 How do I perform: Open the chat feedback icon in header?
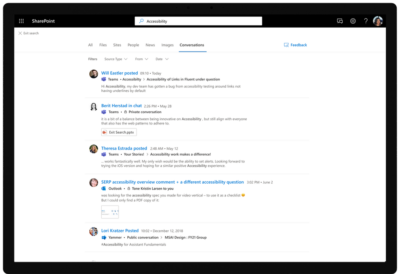pos(340,21)
